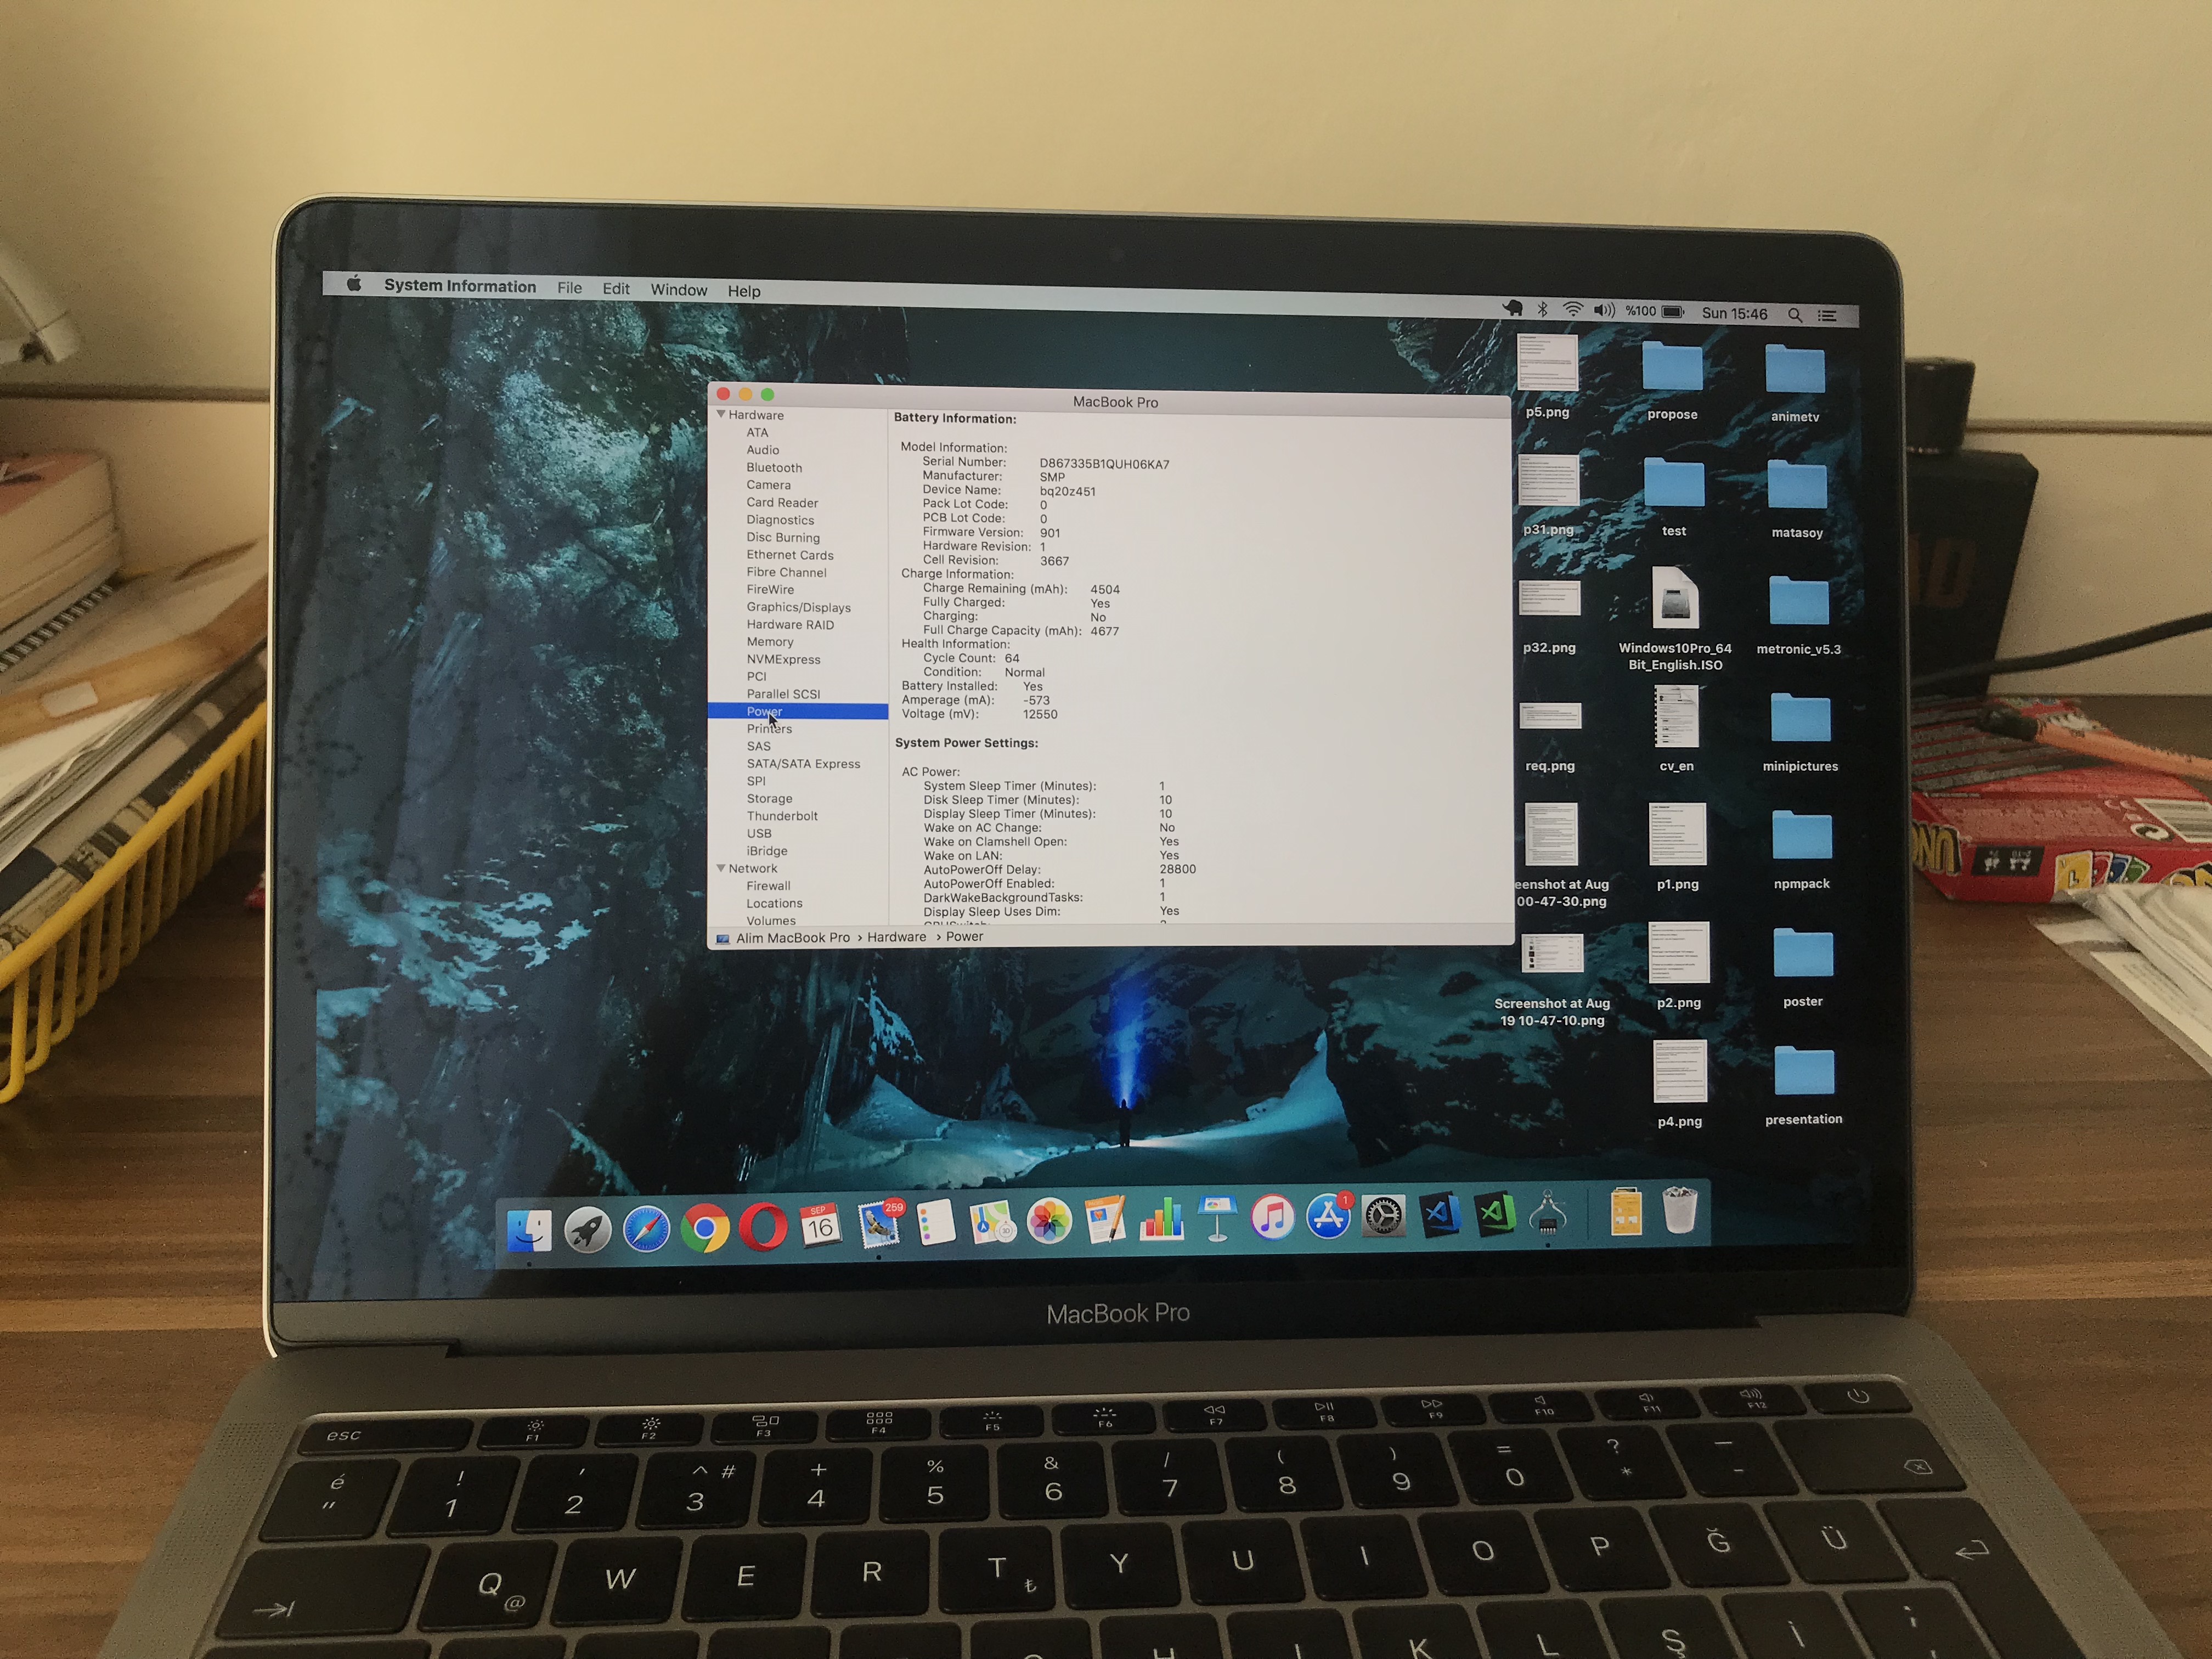
Task: Open the Help menu
Action: (x=743, y=291)
